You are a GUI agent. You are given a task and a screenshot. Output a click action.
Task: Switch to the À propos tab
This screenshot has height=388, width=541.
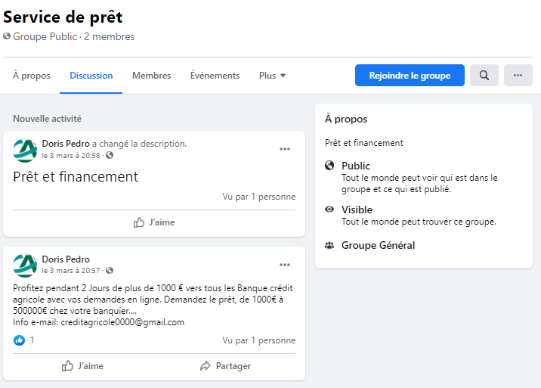point(32,76)
